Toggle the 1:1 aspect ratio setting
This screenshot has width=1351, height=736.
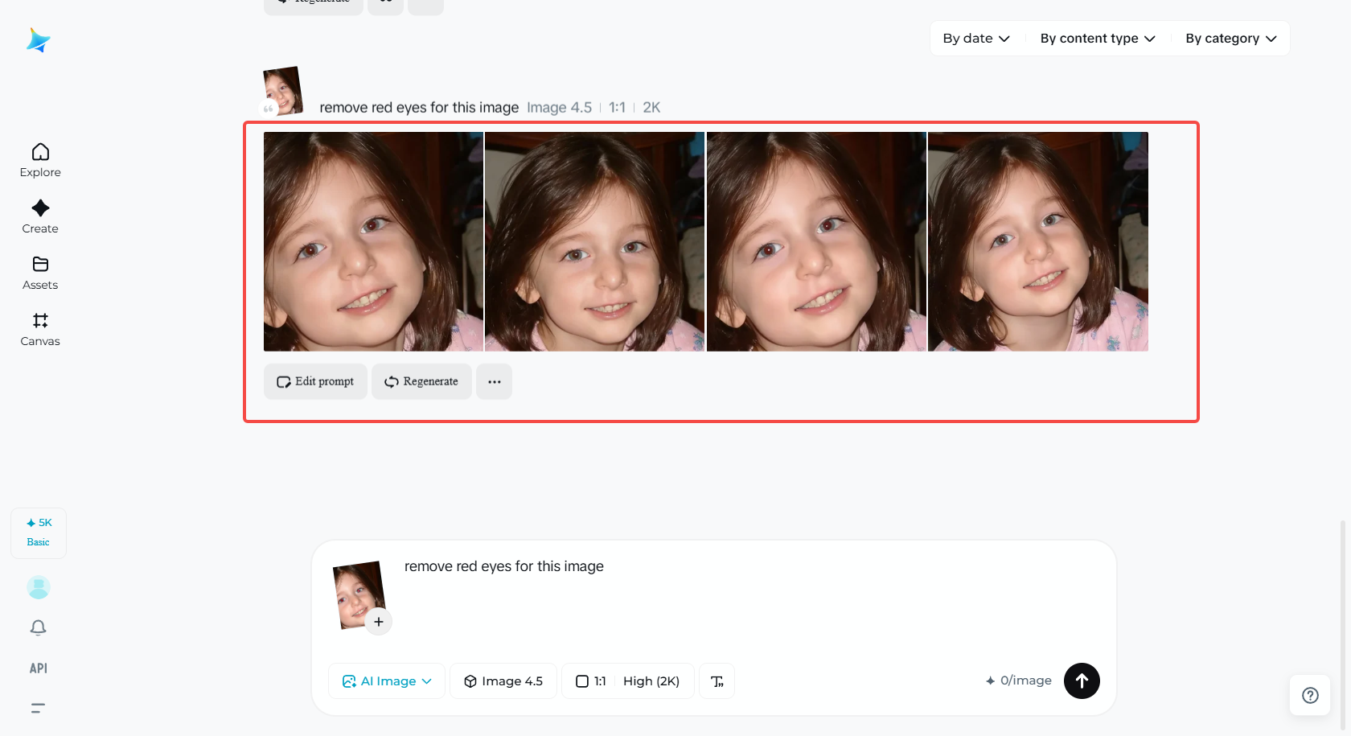coord(593,680)
